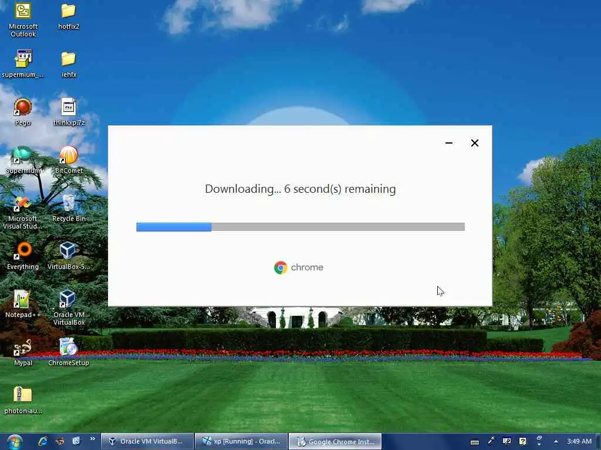Screen dimensions: 601x450
Task: Select the Mypal browser shortcut
Action: pos(23,352)
